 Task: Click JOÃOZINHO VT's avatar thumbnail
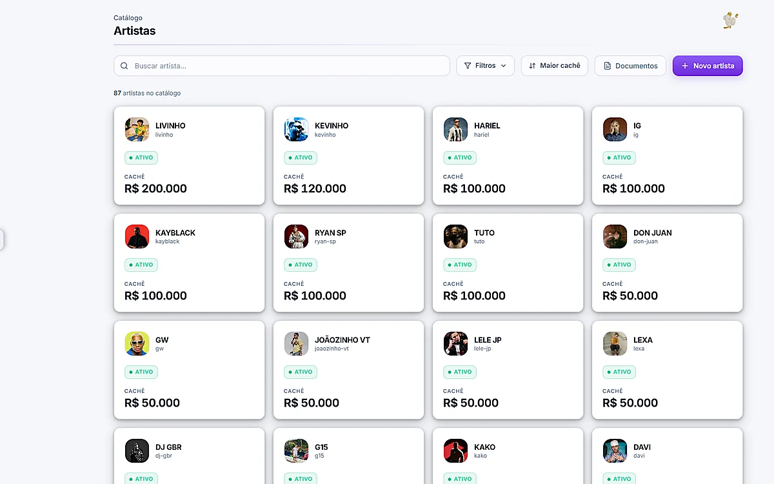(x=296, y=343)
